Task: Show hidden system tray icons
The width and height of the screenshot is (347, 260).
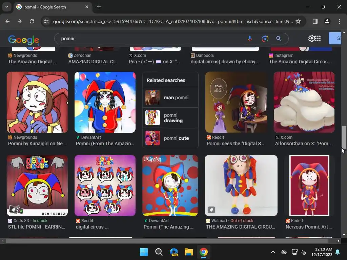Action: point(273,252)
